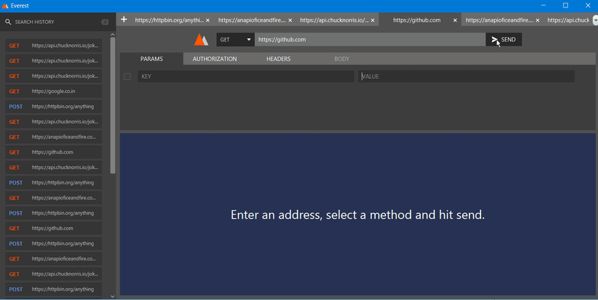This screenshot has height=300, width=598.
Task: Open the AUTHORIZATION section
Action: (x=215, y=59)
